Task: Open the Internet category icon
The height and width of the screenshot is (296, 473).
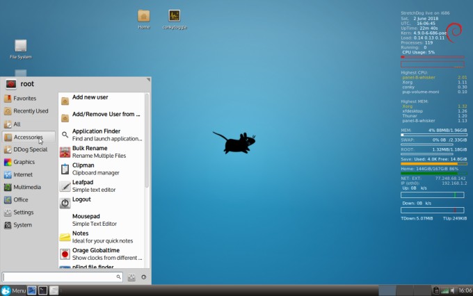Action: click(x=8, y=174)
